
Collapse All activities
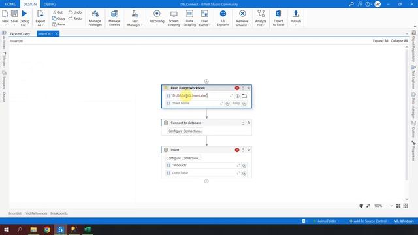point(399,40)
